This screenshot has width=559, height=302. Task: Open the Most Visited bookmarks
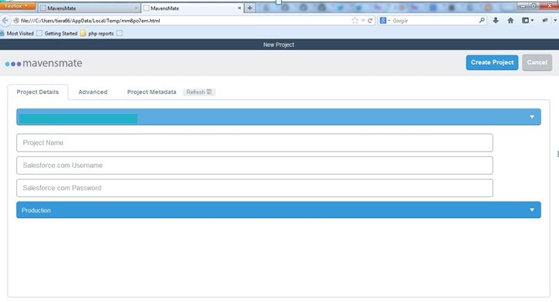tap(18, 33)
